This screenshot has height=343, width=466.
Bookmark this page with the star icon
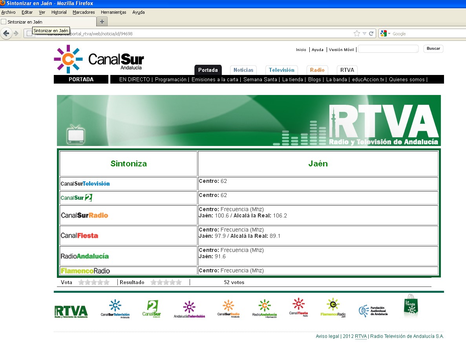356,34
